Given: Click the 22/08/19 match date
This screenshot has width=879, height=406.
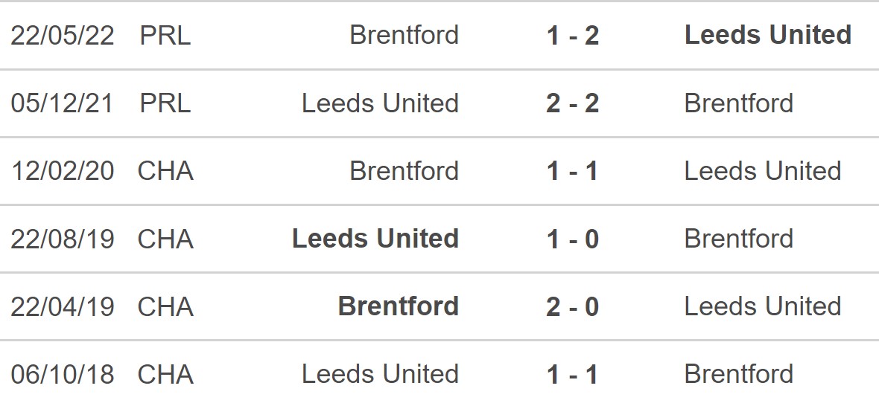Looking at the screenshot, I should point(63,239).
